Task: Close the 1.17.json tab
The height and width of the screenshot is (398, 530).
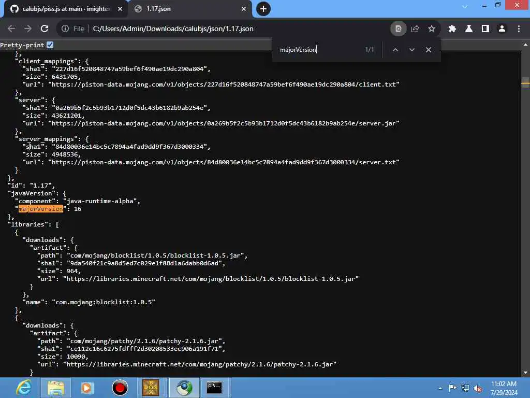Action: pos(244,9)
